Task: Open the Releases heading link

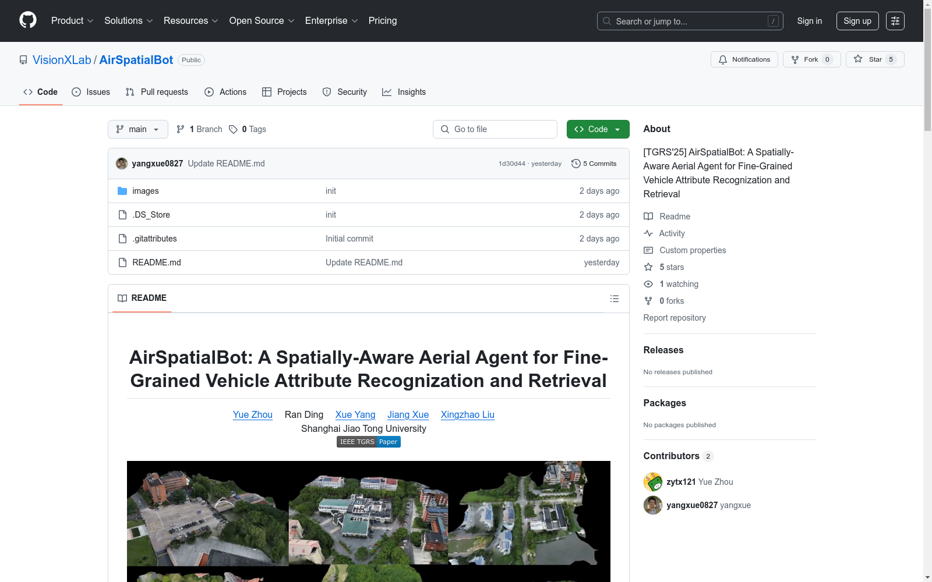Action: coord(663,350)
